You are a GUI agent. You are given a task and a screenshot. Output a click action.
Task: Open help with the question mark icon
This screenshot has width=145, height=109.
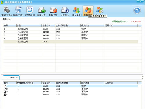pos(137,10)
